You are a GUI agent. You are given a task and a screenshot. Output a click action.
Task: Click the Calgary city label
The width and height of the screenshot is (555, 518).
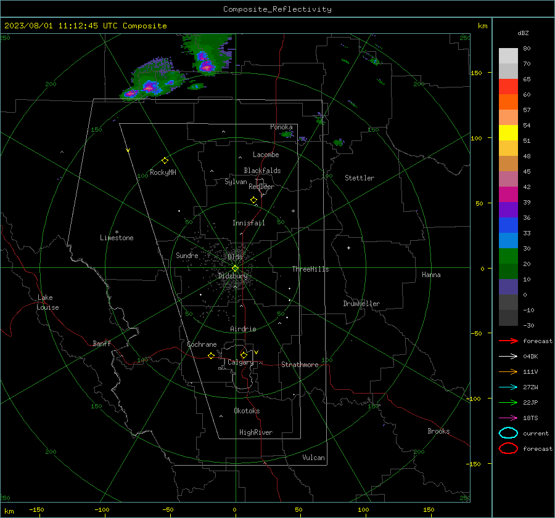pos(240,362)
